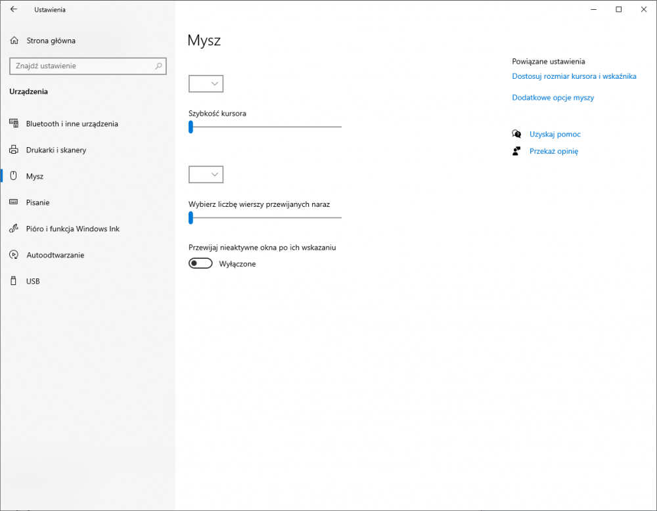Click the Autoodtwarzanie icon
This screenshot has width=657, height=511.
[14, 255]
